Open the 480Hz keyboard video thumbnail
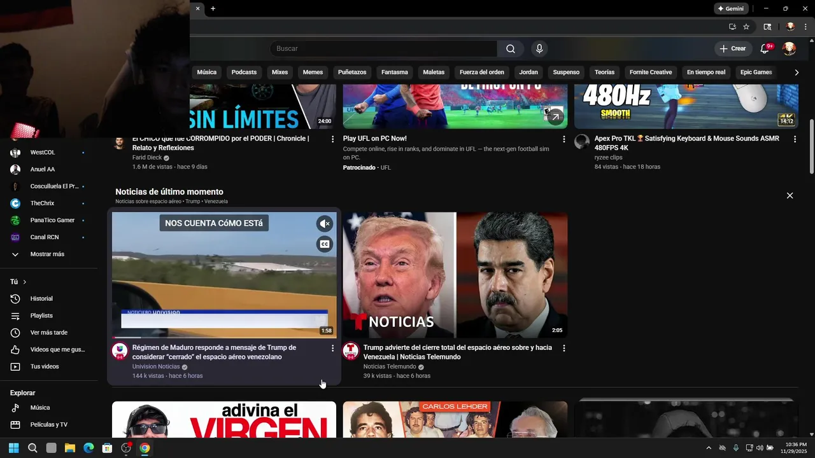 pyautogui.click(x=686, y=106)
